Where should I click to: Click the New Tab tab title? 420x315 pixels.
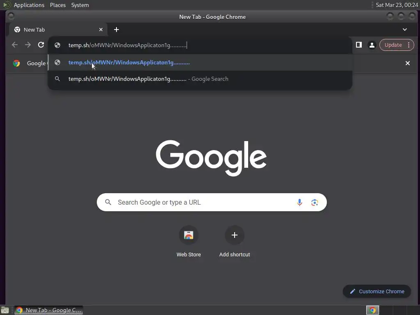click(34, 30)
